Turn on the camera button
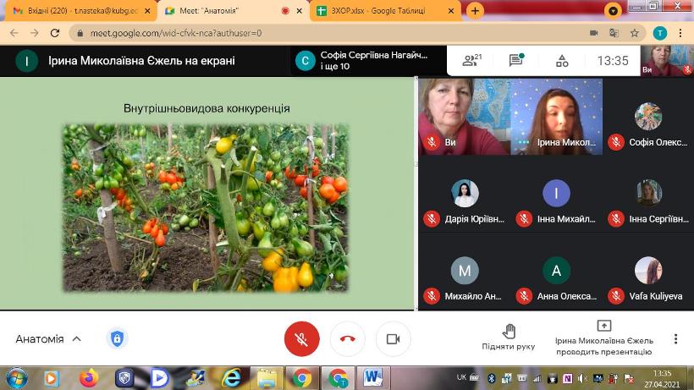This screenshot has height=390, width=694. pyautogui.click(x=393, y=339)
